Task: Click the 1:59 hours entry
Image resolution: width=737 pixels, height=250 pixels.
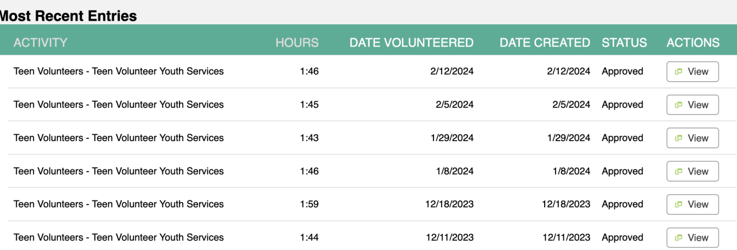Action: 309,204
